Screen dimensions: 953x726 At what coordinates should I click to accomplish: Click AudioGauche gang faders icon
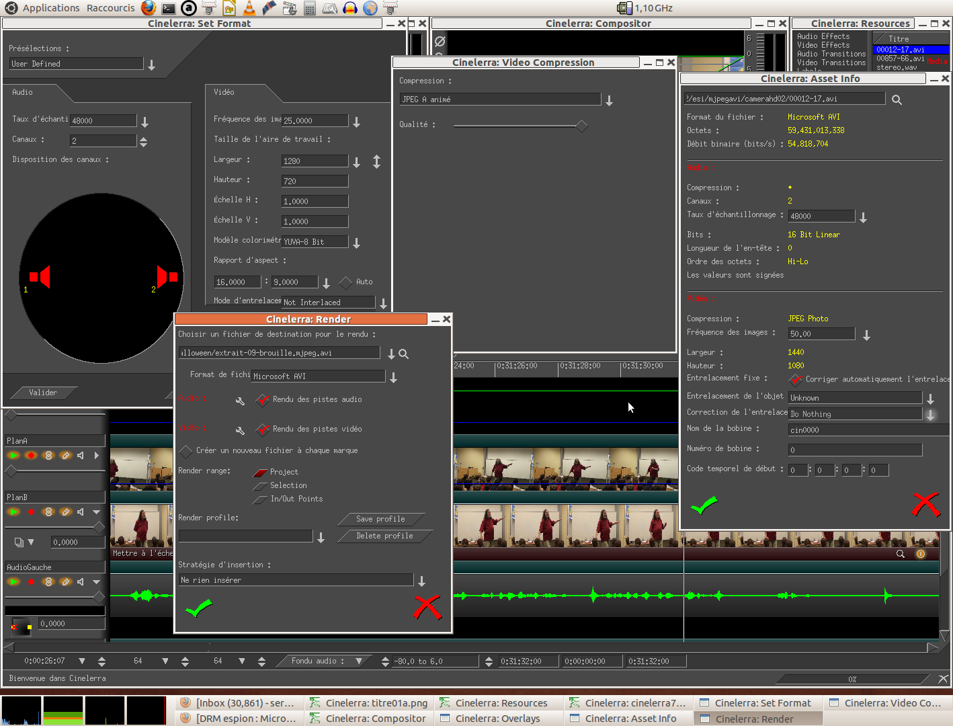(48, 581)
